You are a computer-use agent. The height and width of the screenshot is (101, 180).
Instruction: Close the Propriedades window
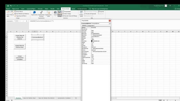click(x=110, y=20)
